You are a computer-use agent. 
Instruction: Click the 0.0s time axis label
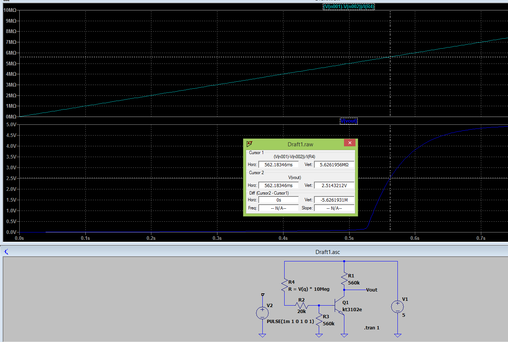[x=19, y=238]
